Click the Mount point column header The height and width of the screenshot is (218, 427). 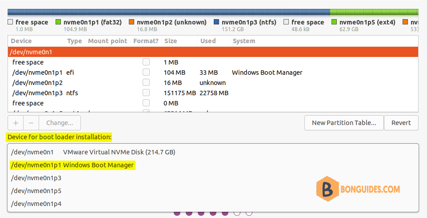pos(108,41)
